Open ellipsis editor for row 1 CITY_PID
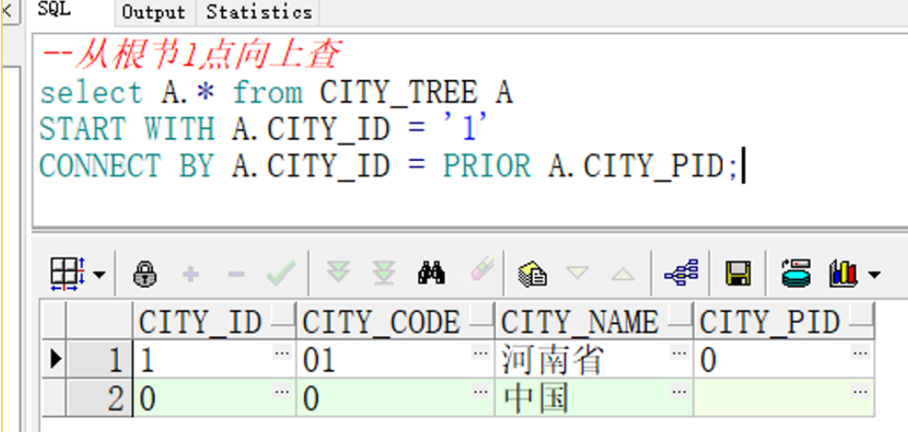This screenshot has width=908, height=432. coord(860,352)
